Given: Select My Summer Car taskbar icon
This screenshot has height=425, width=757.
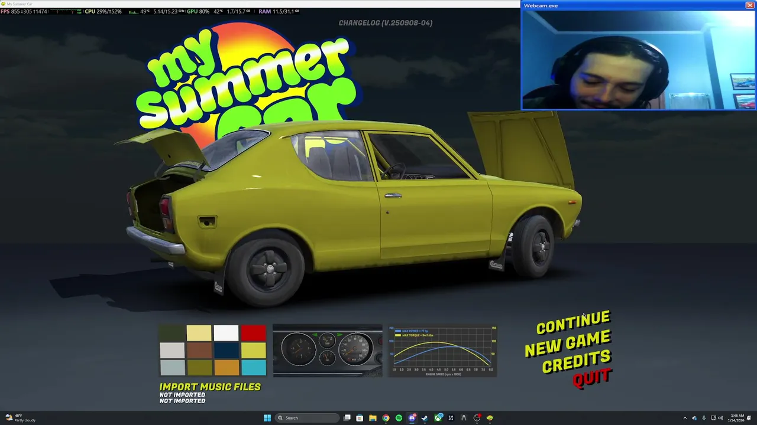Looking at the screenshot, I should pos(490,418).
